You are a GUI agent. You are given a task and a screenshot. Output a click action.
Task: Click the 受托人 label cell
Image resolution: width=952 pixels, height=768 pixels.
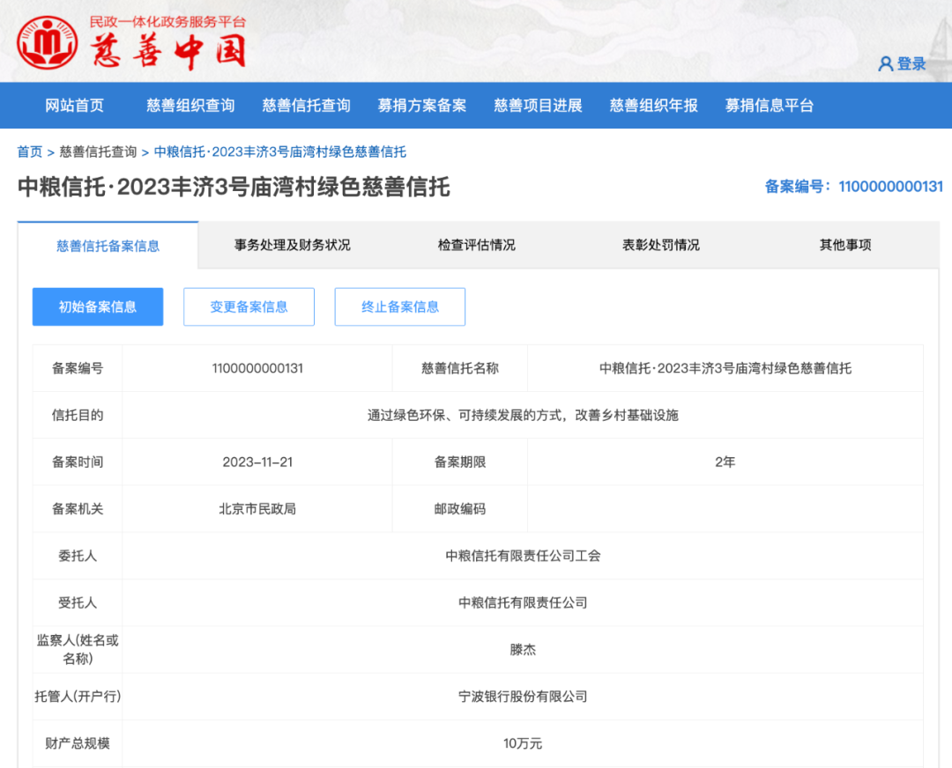(78, 603)
